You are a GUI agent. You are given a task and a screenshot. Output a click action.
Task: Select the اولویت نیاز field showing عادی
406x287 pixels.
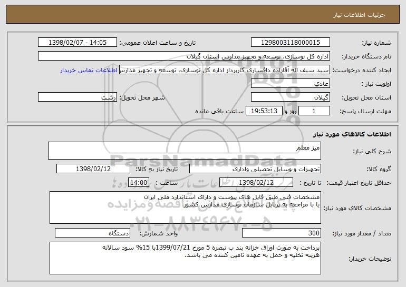pos(291,84)
